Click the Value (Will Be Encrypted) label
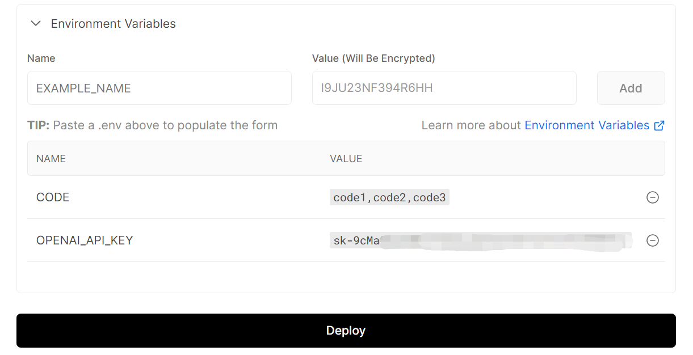Viewport: 693px width, 355px height. point(373,58)
